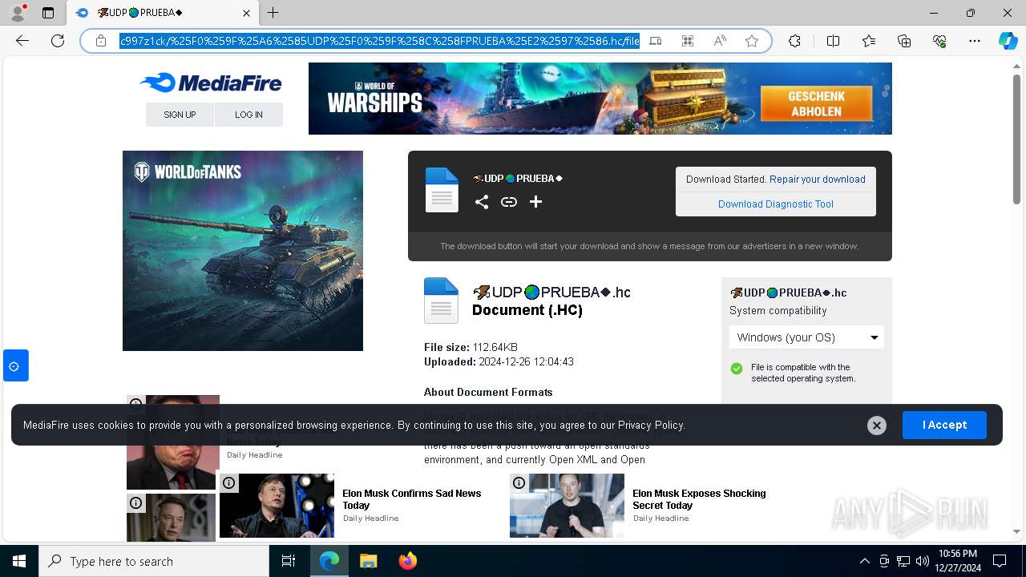Open the Favorites list icon
Viewport: 1026px width, 577px height.
869,41
